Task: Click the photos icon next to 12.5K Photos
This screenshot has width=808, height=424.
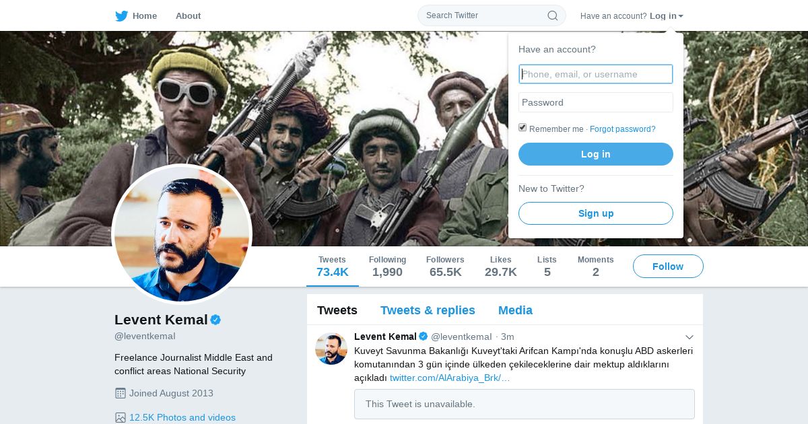Action: [121, 417]
